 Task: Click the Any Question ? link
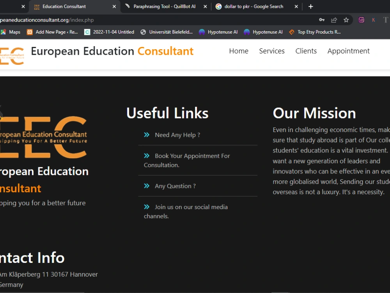click(x=175, y=186)
